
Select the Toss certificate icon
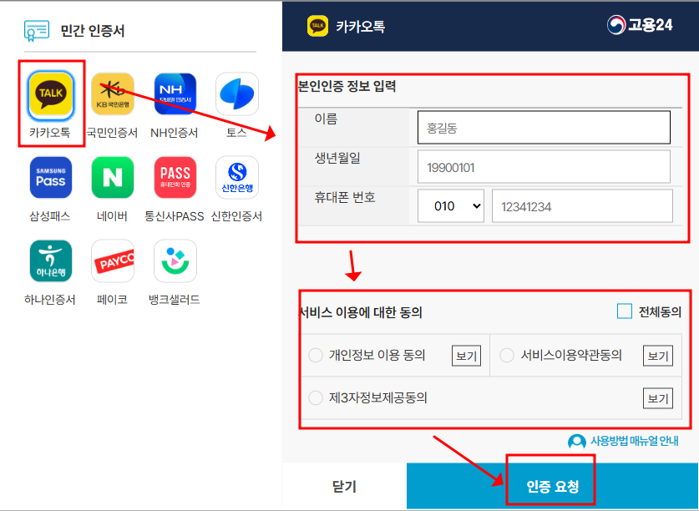(x=235, y=94)
